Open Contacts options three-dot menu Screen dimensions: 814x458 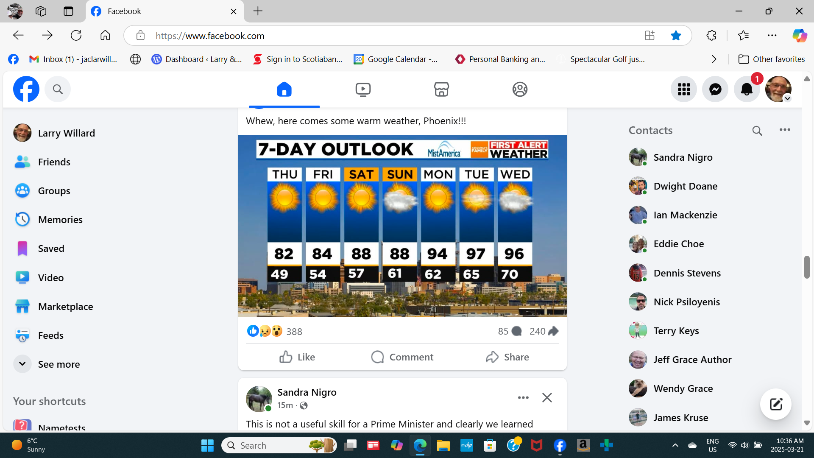[785, 130]
